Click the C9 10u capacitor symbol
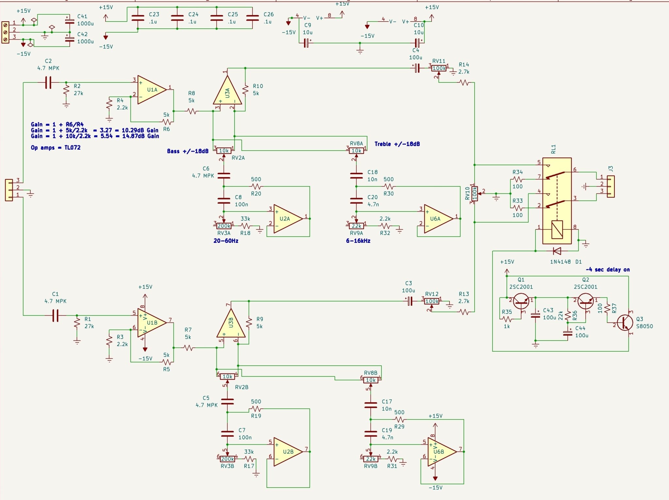This screenshot has height=500, width=669. (307, 43)
